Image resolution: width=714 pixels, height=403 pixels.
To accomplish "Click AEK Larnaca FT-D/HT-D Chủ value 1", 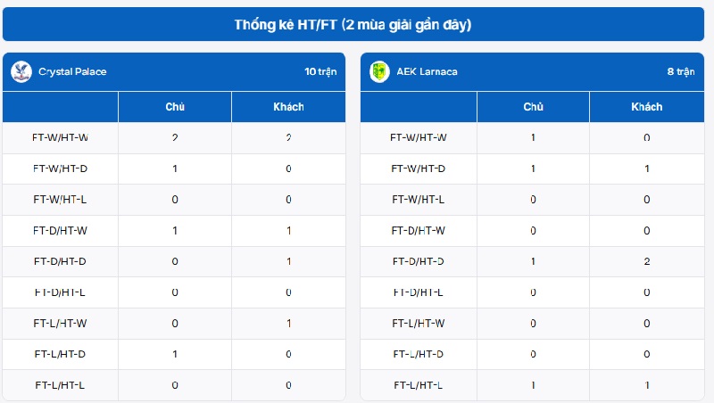I will pyautogui.click(x=533, y=261).
